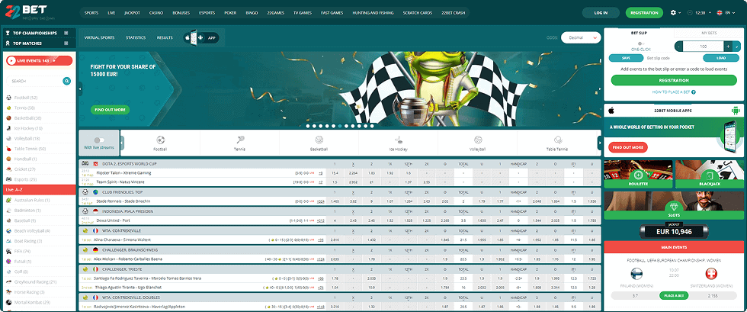Open Horse Racing in sidebar
Screen dimensions: 747x312
[x=29, y=292]
